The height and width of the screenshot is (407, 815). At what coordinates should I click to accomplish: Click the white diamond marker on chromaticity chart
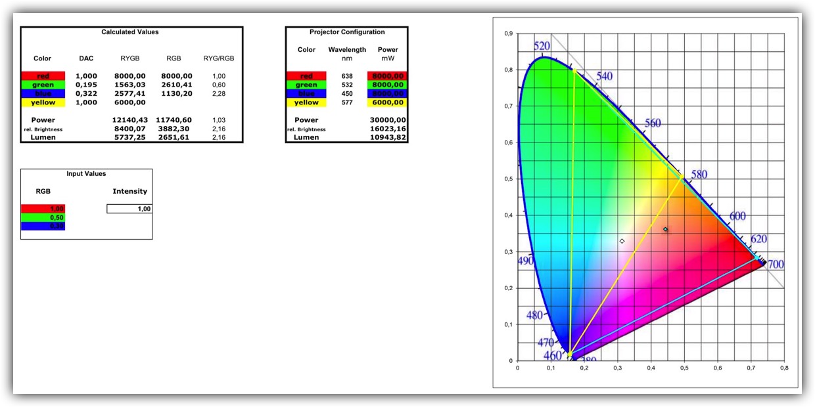(622, 241)
